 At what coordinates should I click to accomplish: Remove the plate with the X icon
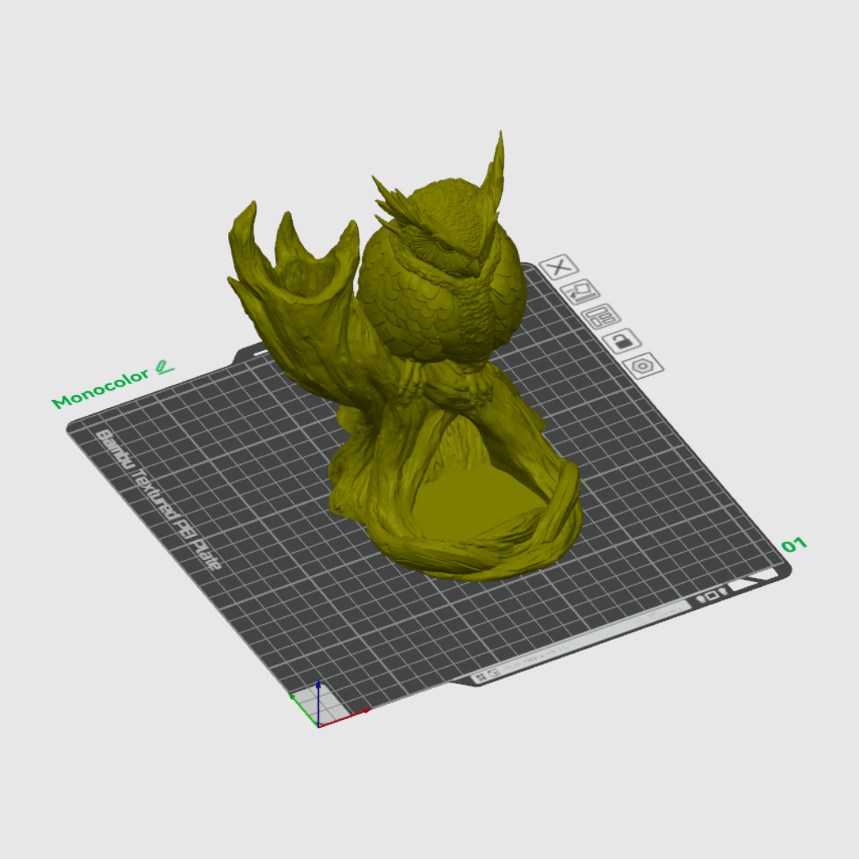tap(559, 267)
